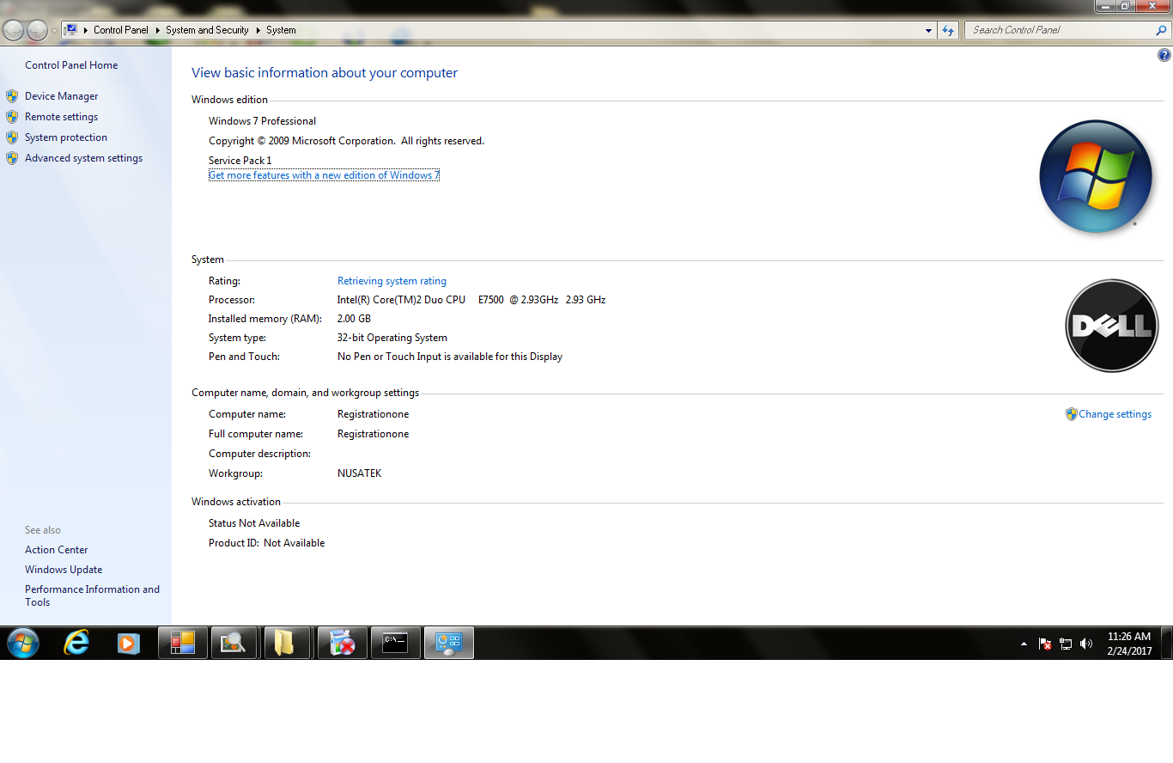Click the Change settings link
Screen dimensions: 1173x763
[x=1115, y=414]
